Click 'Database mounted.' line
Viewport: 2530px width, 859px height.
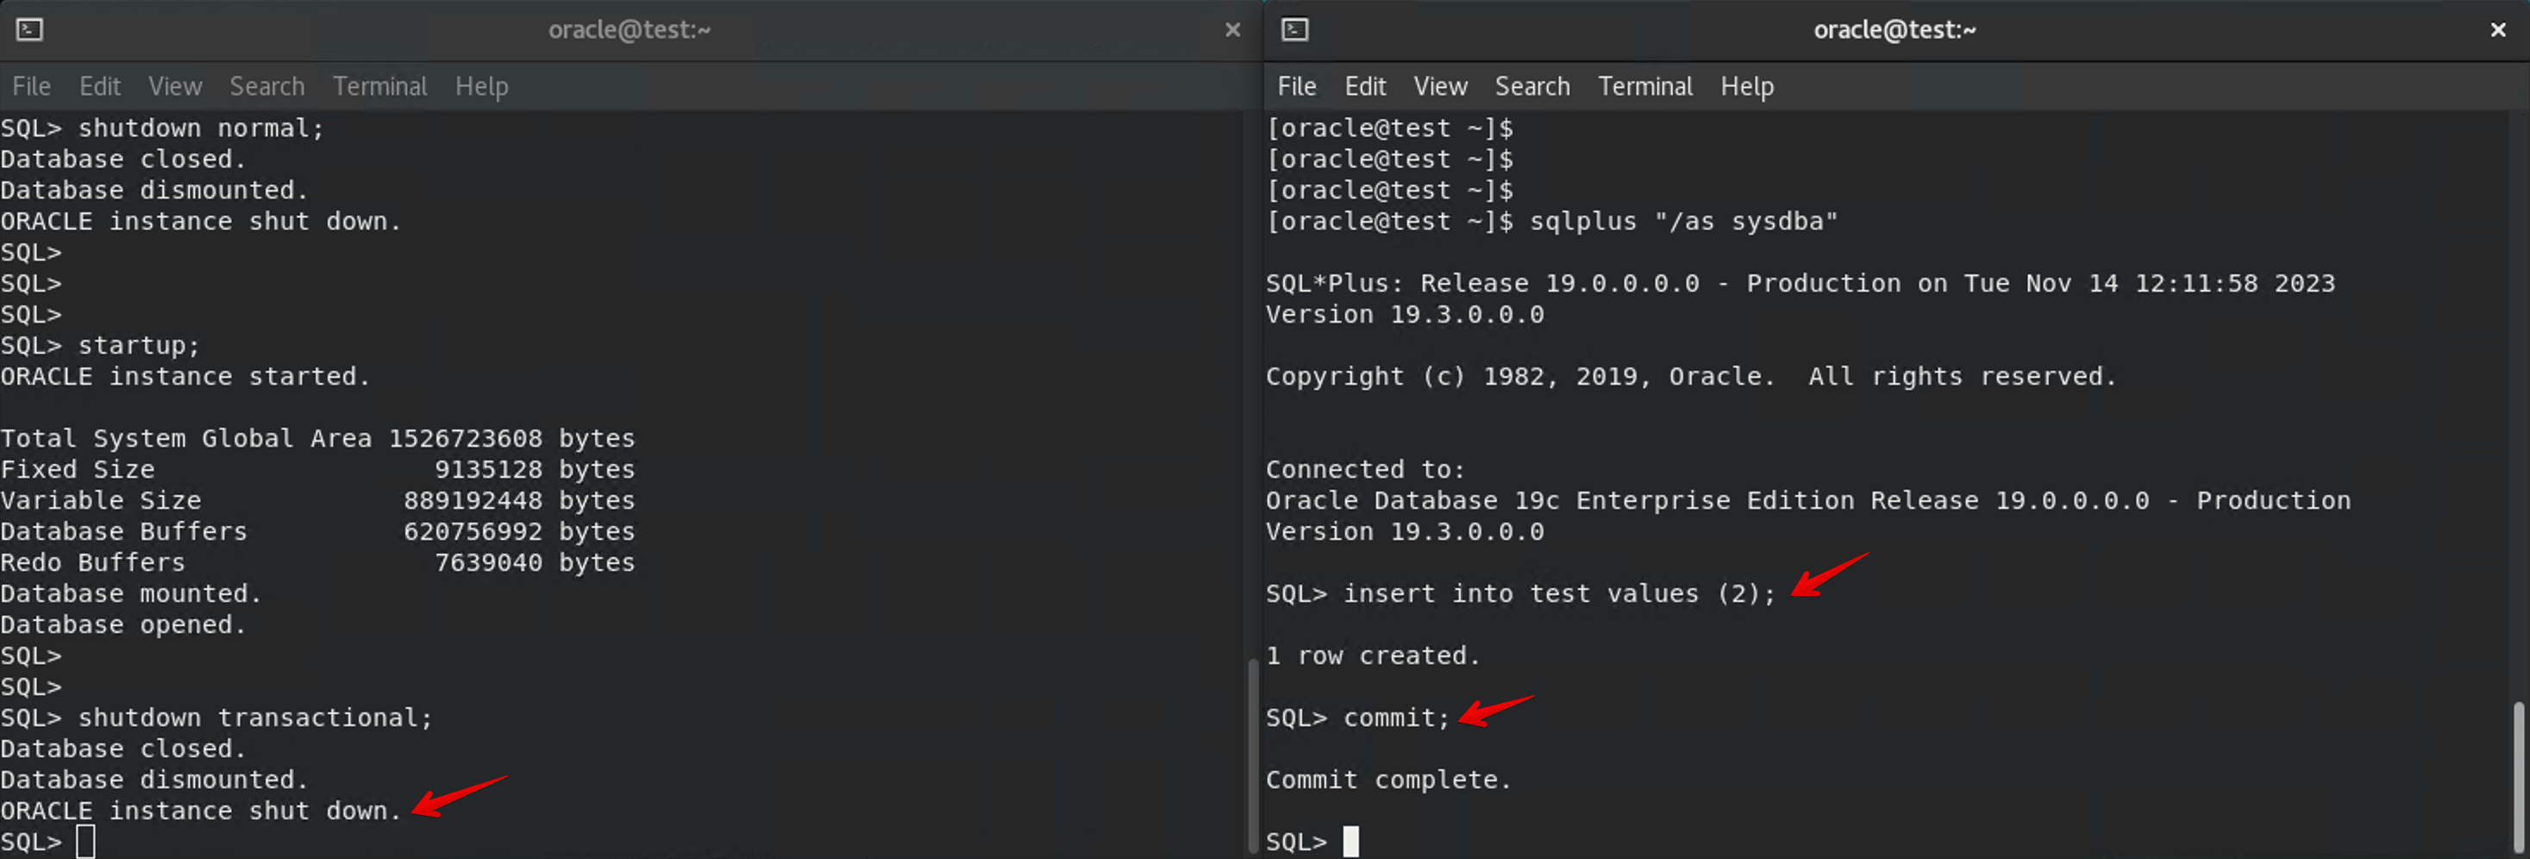(130, 593)
